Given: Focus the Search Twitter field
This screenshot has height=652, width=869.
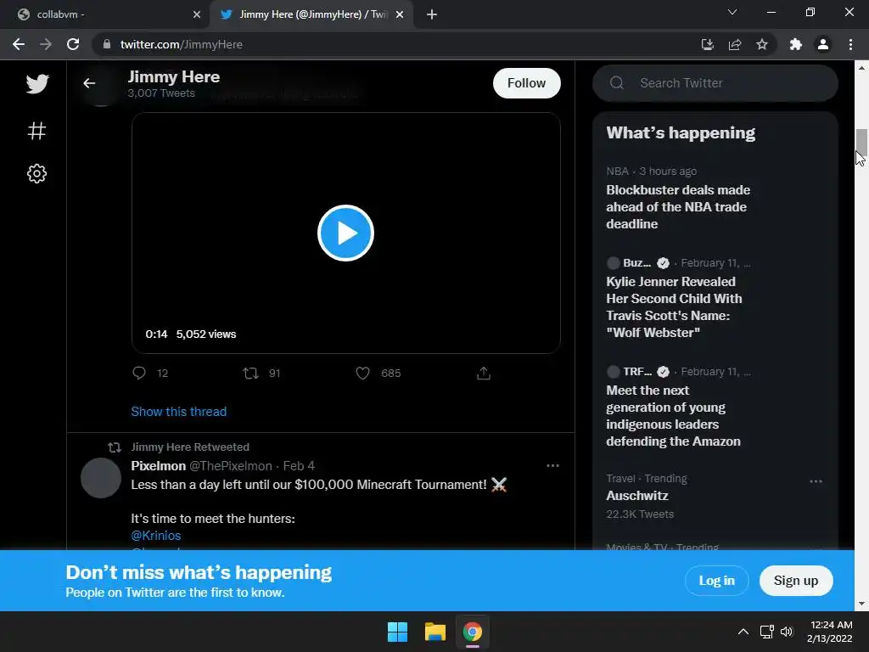Looking at the screenshot, I should coord(715,83).
